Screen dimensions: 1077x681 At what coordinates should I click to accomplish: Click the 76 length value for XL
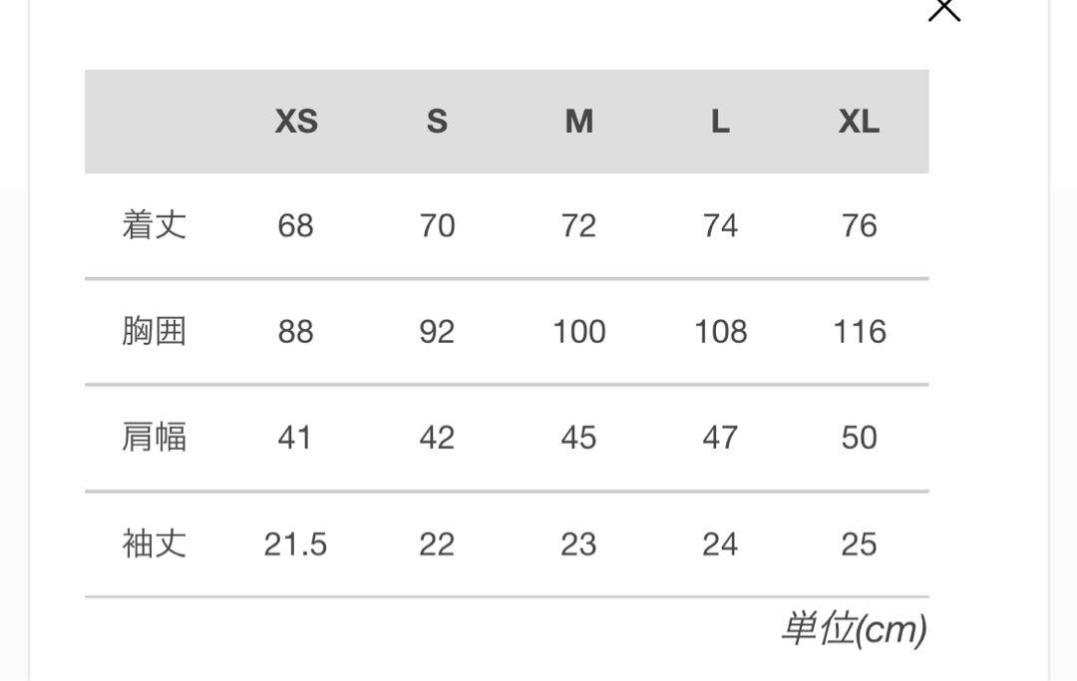click(x=860, y=226)
